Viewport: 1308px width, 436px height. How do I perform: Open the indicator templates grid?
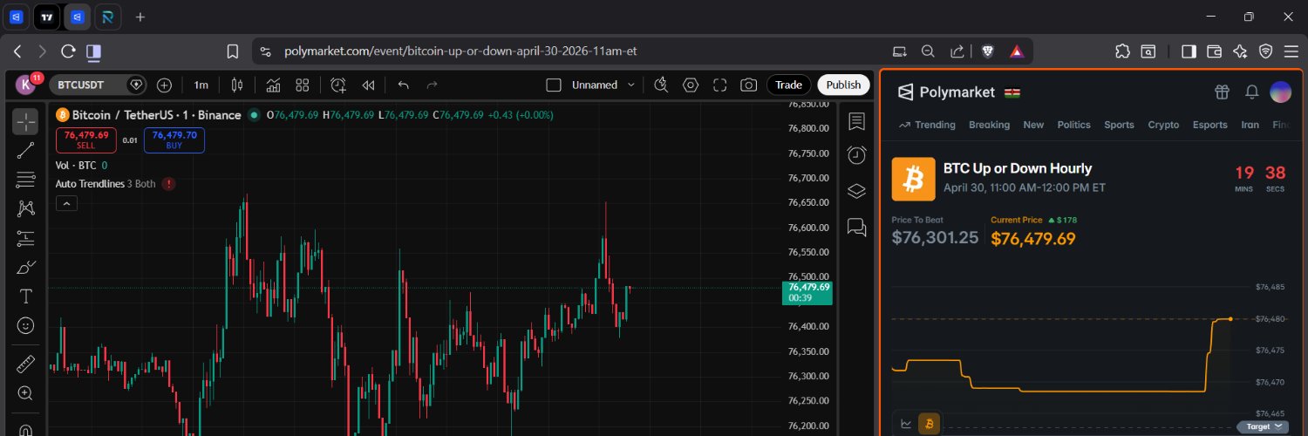(x=303, y=85)
